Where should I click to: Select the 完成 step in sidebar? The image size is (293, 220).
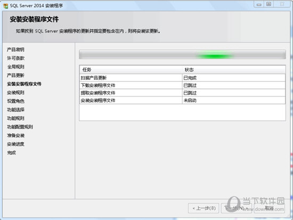click(11, 153)
